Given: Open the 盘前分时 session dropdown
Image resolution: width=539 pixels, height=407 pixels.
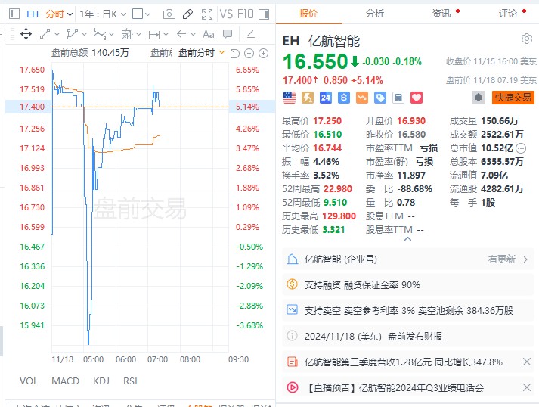Looking at the screenshot, I should 201,53.
